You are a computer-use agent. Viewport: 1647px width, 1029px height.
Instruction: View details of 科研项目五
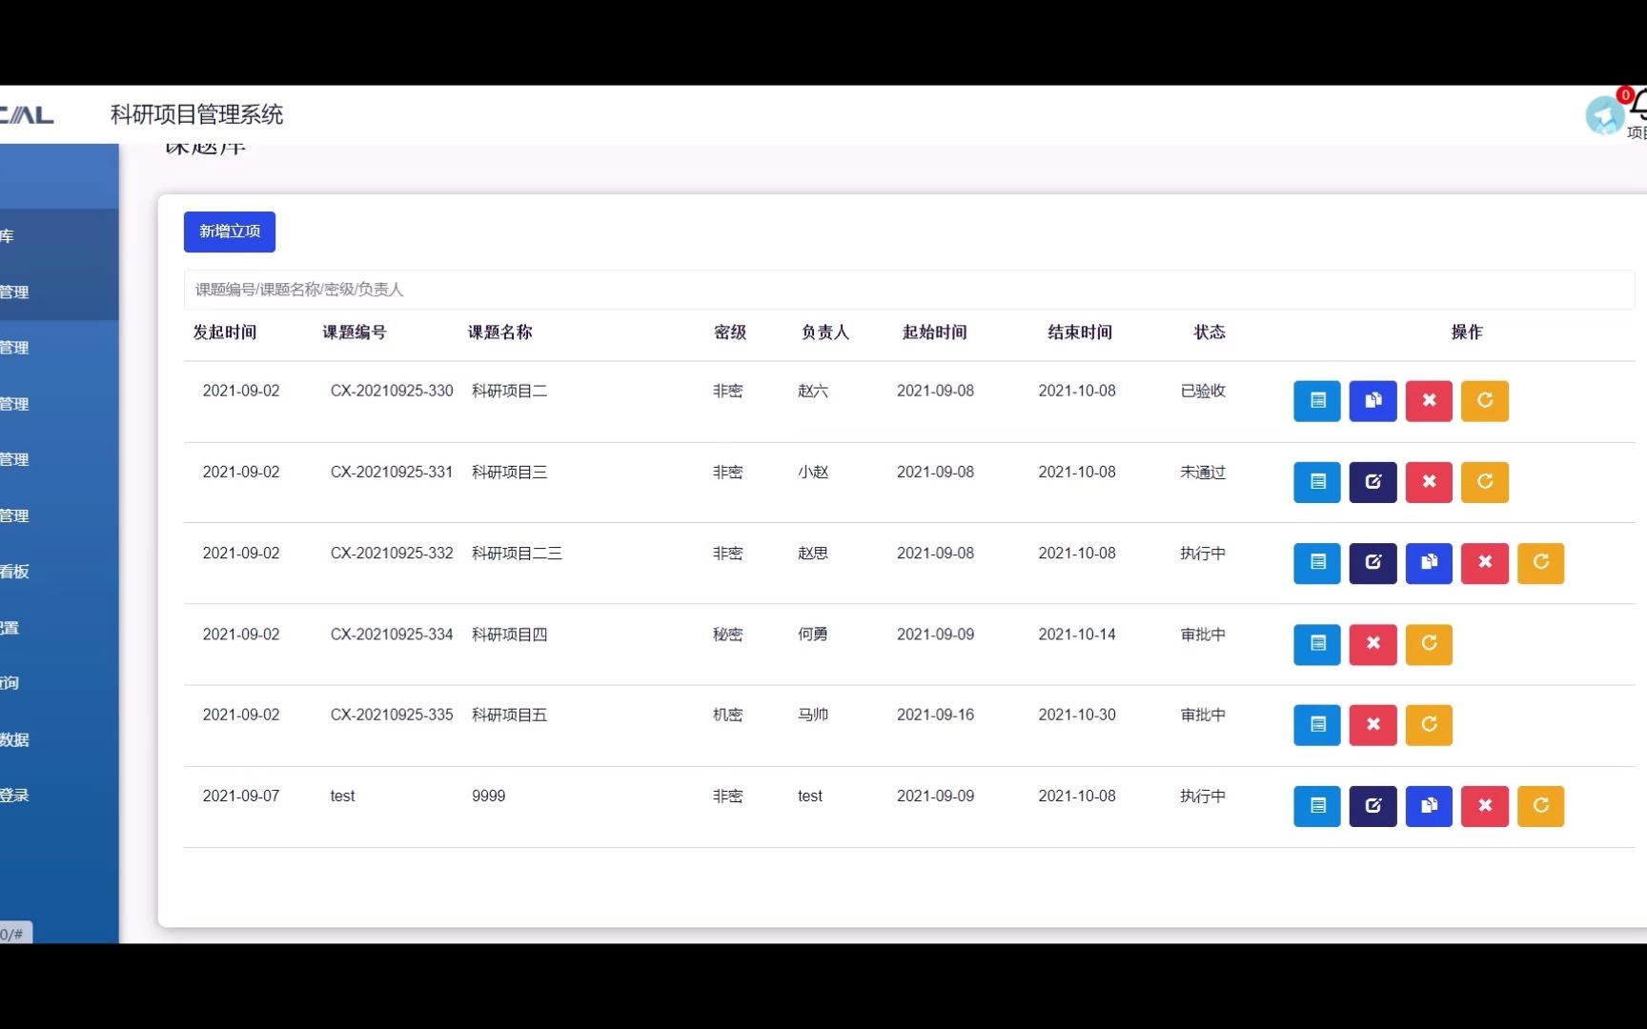coord(1317,725)
